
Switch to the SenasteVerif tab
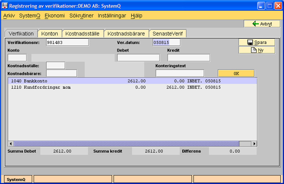point(168,34)
